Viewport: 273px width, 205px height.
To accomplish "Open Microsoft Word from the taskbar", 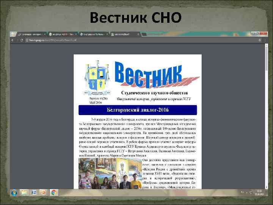I will 34,192.
